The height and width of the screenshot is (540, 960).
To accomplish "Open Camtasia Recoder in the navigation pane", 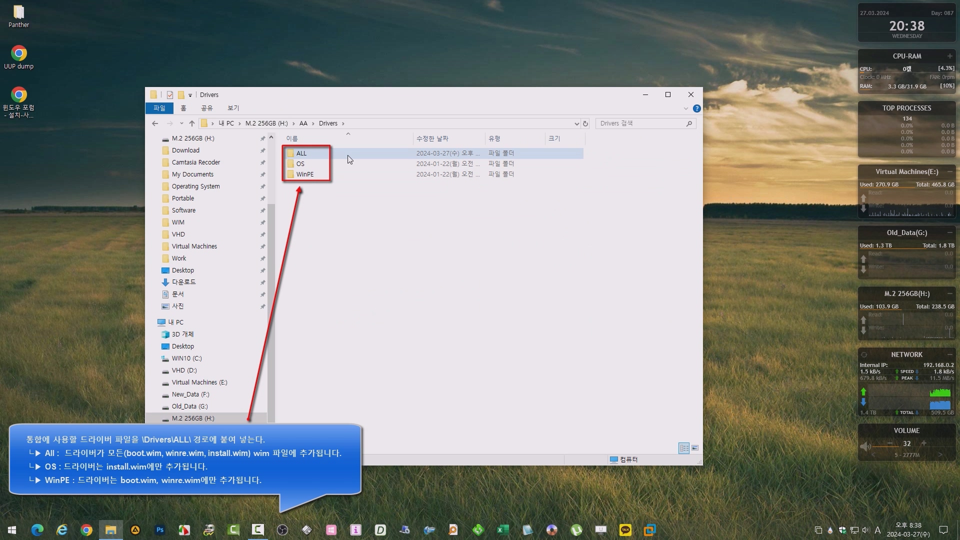I will pos(195,162).
